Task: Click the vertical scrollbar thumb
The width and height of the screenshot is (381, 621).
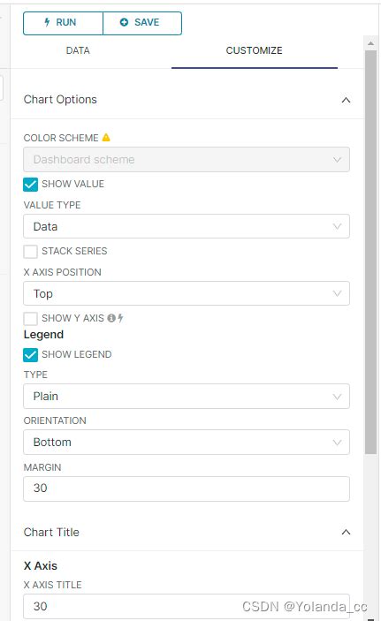Action: 370,252
